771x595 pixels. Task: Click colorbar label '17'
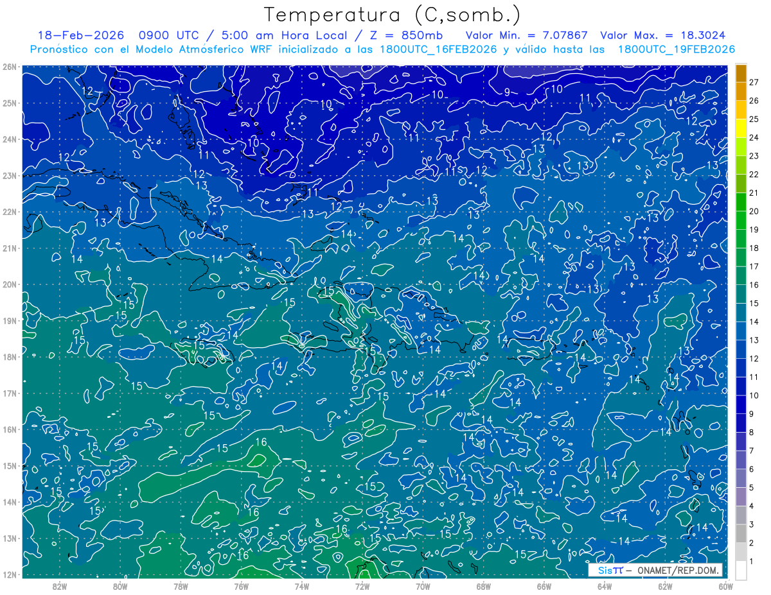[754, 266]
